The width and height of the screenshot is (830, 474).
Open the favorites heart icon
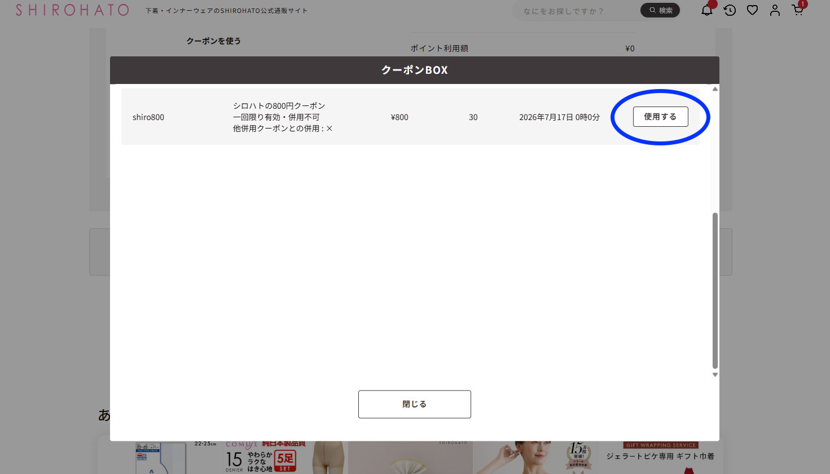pyautogui.click(x=752, y=10)
